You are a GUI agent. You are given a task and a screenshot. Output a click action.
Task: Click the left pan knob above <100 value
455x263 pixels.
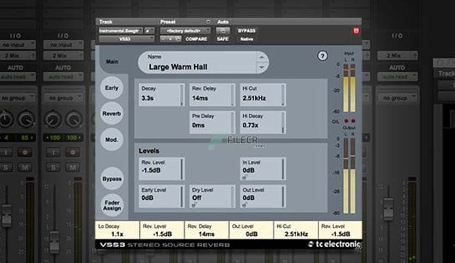(53, 119)
